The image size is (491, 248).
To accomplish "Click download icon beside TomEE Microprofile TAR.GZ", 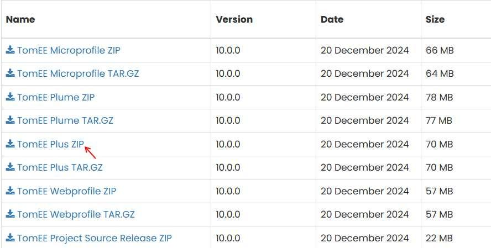I will [11, 73].
